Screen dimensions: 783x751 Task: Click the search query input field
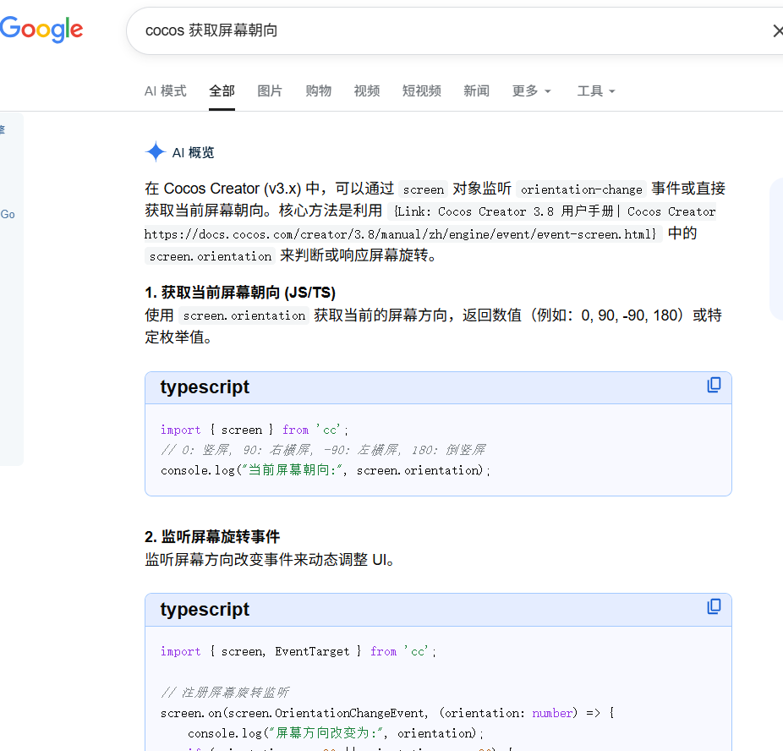click(448, 31)
